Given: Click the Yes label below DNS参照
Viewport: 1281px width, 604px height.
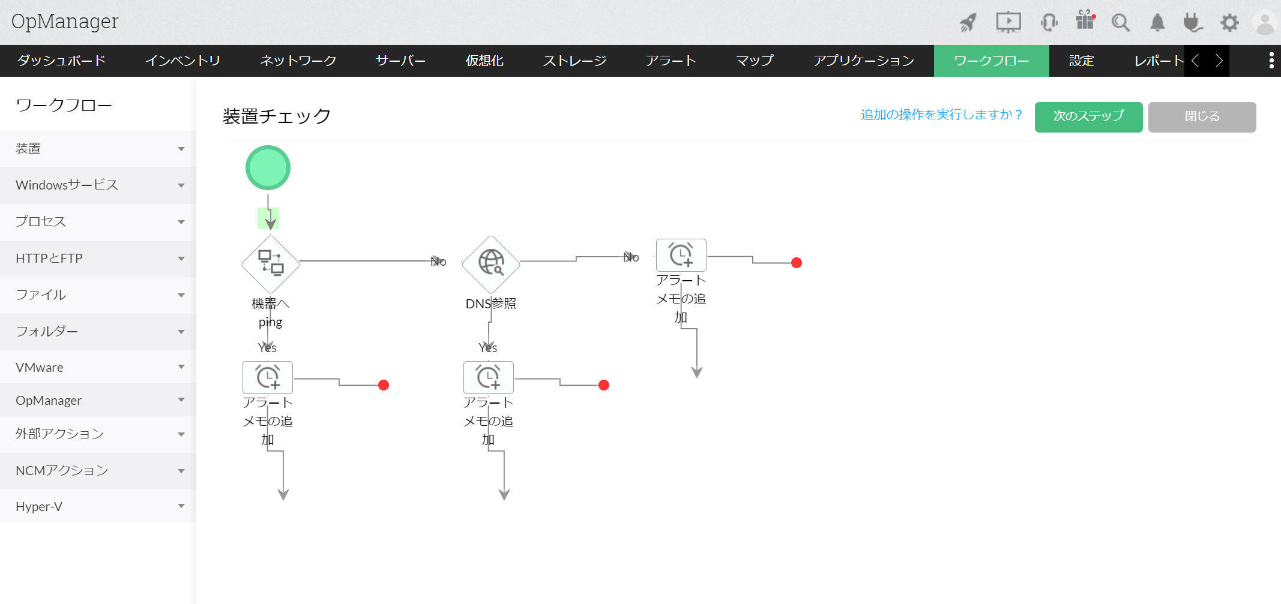Looking at the screenshot, I should [x=488, y=348].
